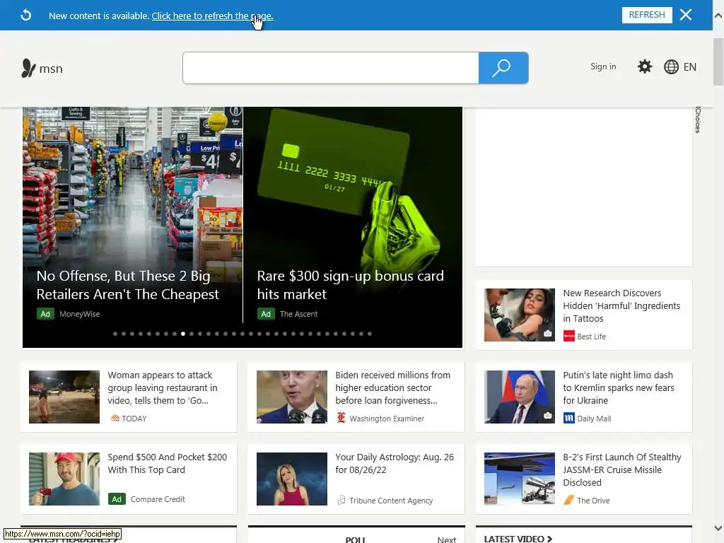The image size is (724, 543).
Task: Expand the LATEST VIDEO section chevron
Action: (549, 538)
